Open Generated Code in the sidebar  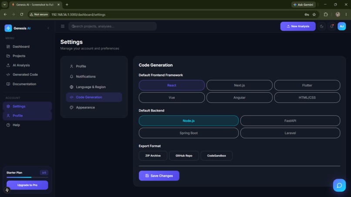click(x=27, y=74)
